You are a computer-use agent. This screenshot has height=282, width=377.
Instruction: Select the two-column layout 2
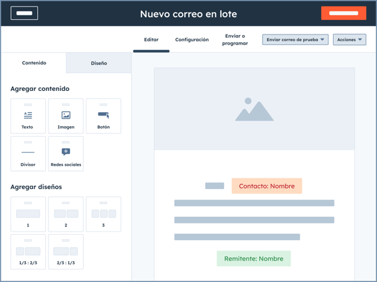[x=66, y=214]
